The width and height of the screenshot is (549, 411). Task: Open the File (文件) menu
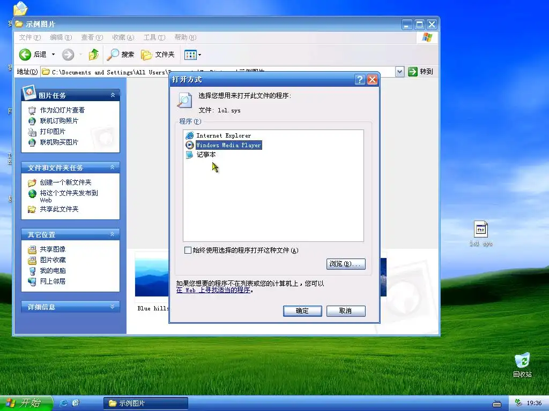[x=30, y=37]
